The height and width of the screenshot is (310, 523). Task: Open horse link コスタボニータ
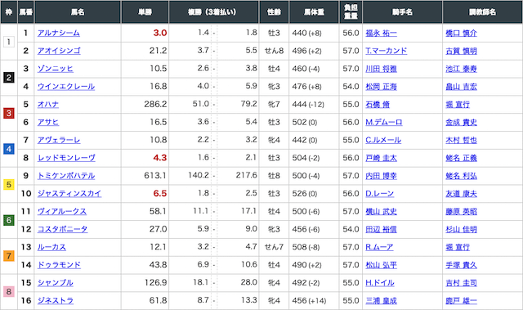63,229
